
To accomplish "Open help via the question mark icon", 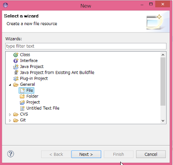I will [x=10, y=154].
